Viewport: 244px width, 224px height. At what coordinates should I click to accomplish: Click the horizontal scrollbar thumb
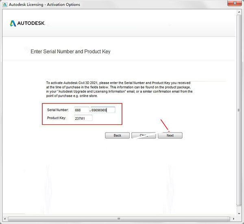pyautogui.click(x=119, y=219)
